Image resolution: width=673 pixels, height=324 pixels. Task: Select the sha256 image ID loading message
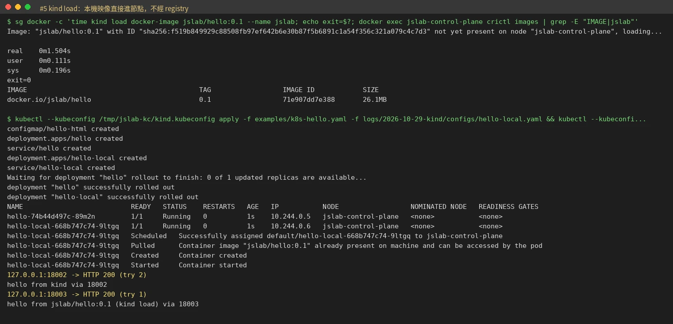click(x=335, y=31)
